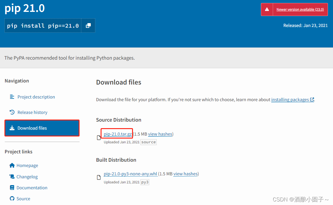Click 'Uploaded Jan 23, 2021' under tar.gz file

tap(121, 142)
